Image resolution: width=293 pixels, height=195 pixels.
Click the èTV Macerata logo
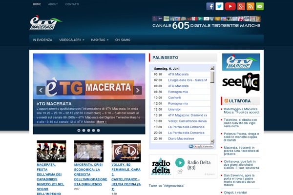pyautogui.click(x=46, y=22)
